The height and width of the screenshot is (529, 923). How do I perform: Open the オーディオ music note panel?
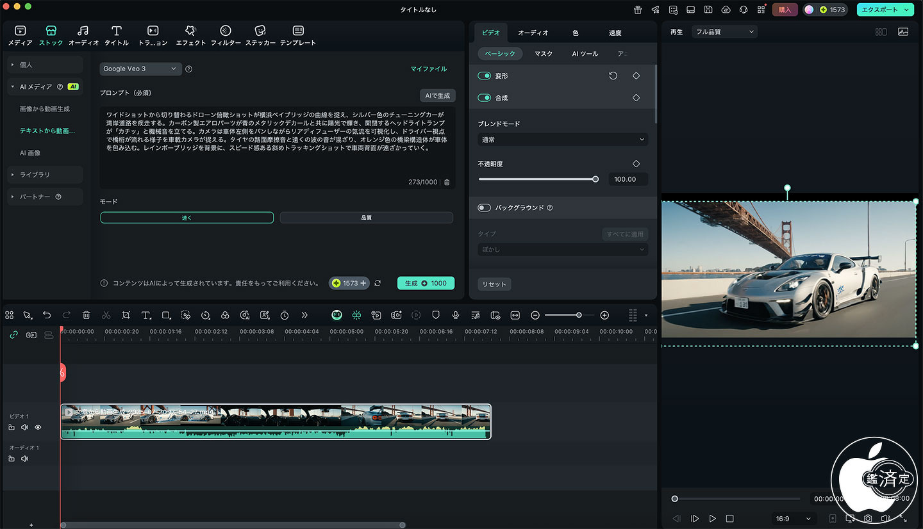pyautogui.click(x=83, y=35)
